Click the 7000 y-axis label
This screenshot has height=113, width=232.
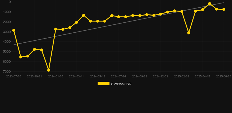click(7, 72)
